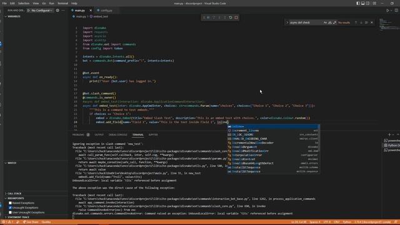The height and width of the screenshot is (225, 400).
Task: Close the main.py editor tab
Action: pyautogui.click(x=91, y=11)
